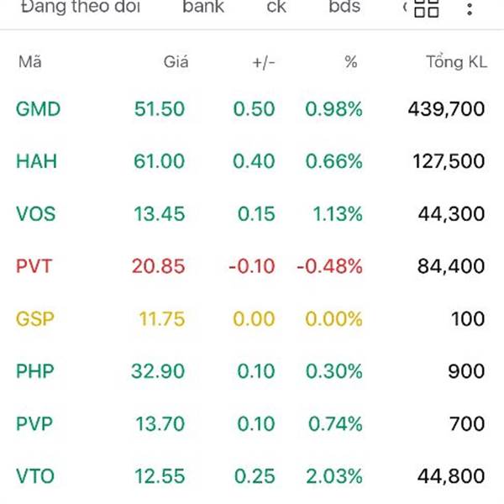Select the GSP stock ticker in yellow
This screenshot has height=504, width=504.
(35, 319)
